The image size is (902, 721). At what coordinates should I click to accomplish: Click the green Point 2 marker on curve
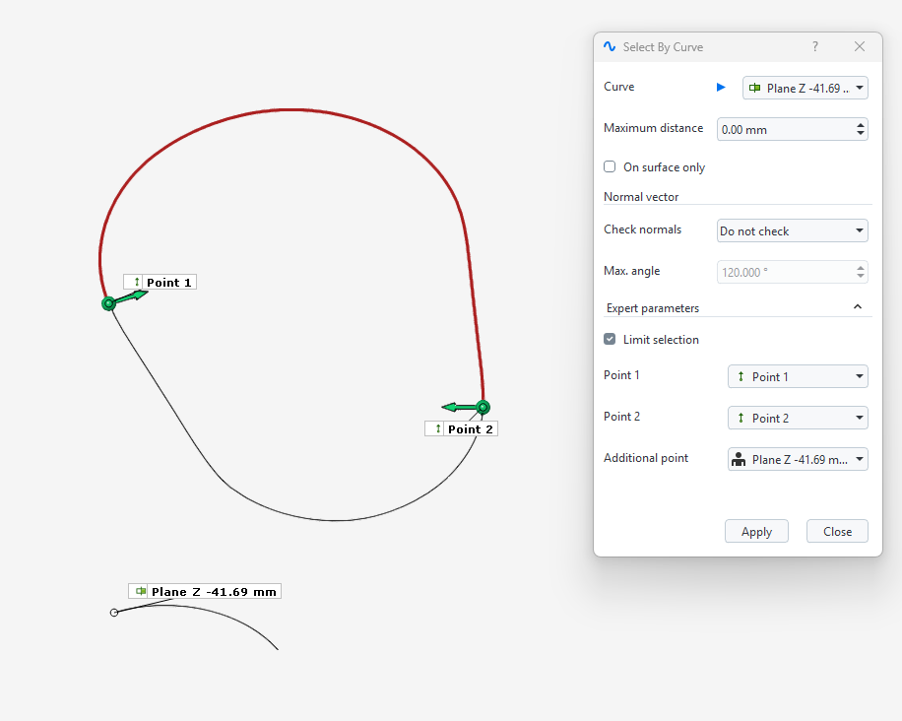(483, 407)
